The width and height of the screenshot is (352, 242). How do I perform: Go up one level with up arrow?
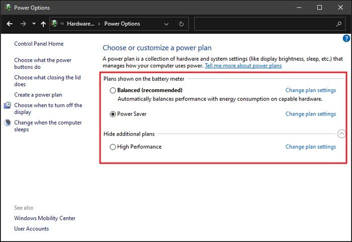43,24
